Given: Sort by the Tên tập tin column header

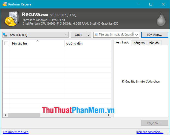Looking at the screenshot, I should pos(37,43).
